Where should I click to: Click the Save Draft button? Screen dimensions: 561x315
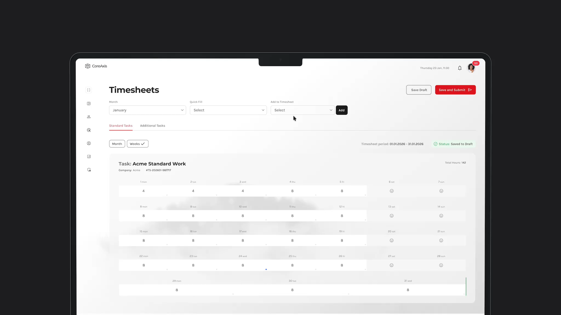(419, 90)
